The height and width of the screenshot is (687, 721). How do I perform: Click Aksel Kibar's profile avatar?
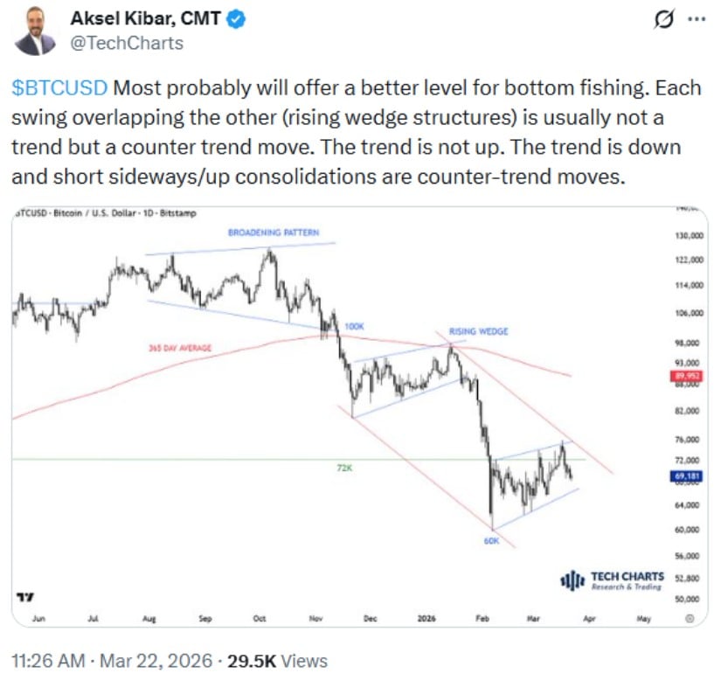(35, 30)
